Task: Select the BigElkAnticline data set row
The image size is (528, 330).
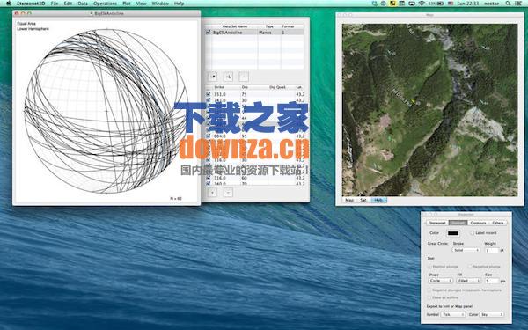Action: pos(254,33)
